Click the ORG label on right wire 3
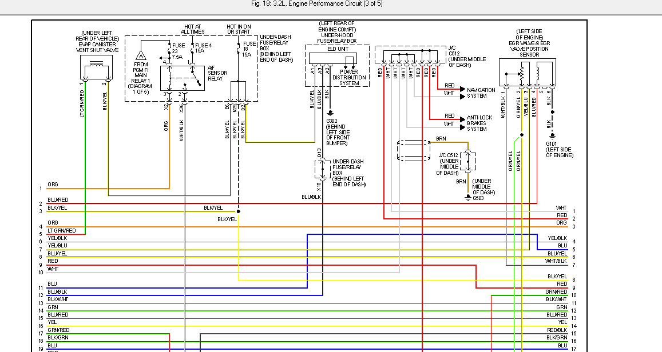 pos(561,223)
